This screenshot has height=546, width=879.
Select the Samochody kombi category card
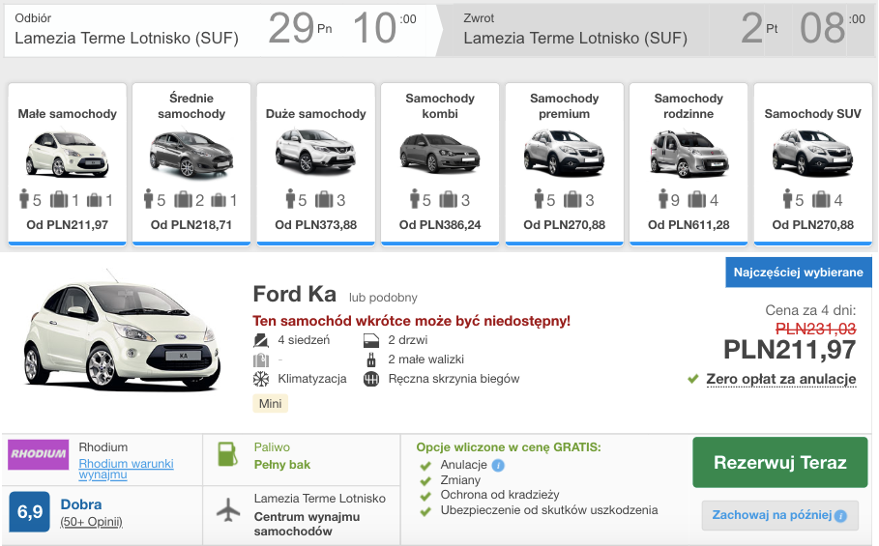pyautogui.click(x=440, y=164)
